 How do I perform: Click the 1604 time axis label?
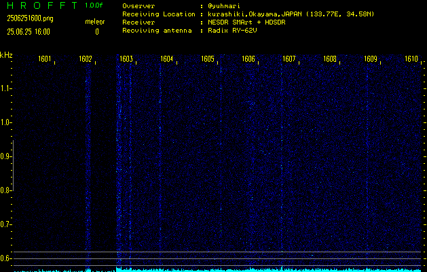[x=167, y=58]
